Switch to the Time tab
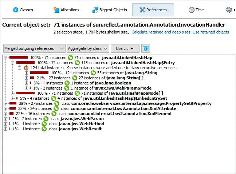The width and height of the screenshot is (236, 174). [x=196, y=10]
